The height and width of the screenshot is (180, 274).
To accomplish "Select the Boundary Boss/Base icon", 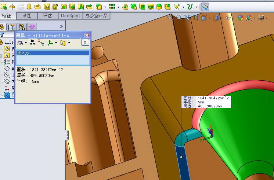I will (x=37, y=7).
